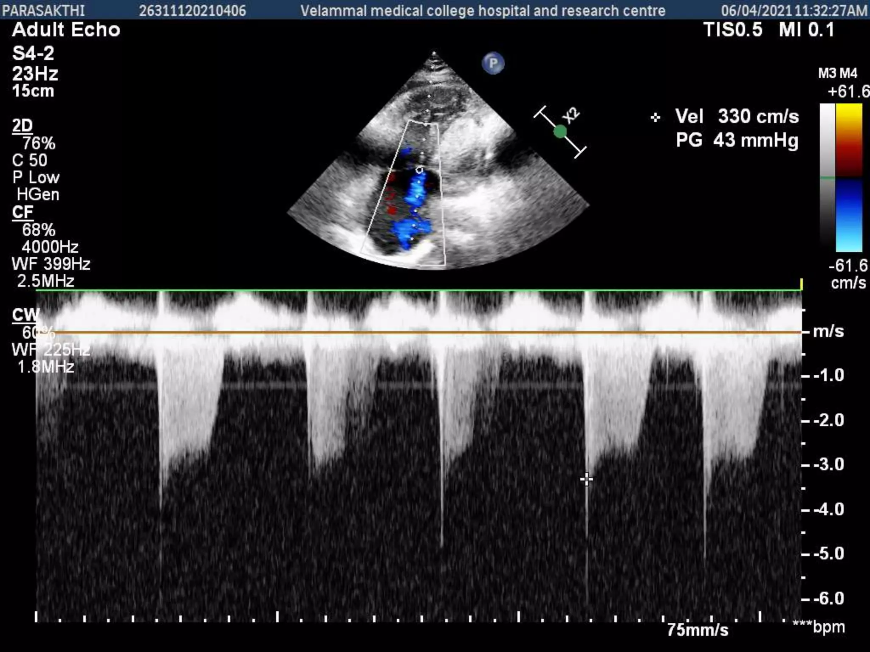Click the green focus depth indicator dot
Image resolution: width=870 pixels, height=652 pixels.
point(560,132)
